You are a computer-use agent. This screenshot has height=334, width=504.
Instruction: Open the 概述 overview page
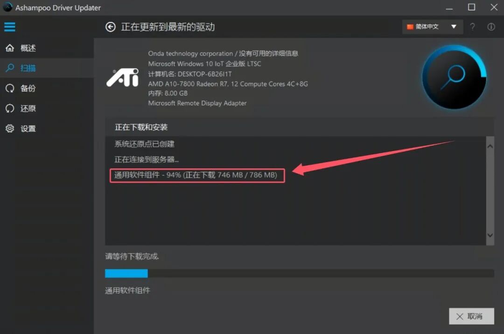pyautogui.click(x=47, y=48)
